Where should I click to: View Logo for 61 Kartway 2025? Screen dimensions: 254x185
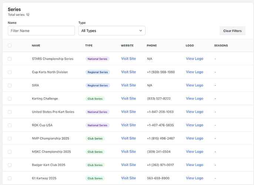pos(194,178)
